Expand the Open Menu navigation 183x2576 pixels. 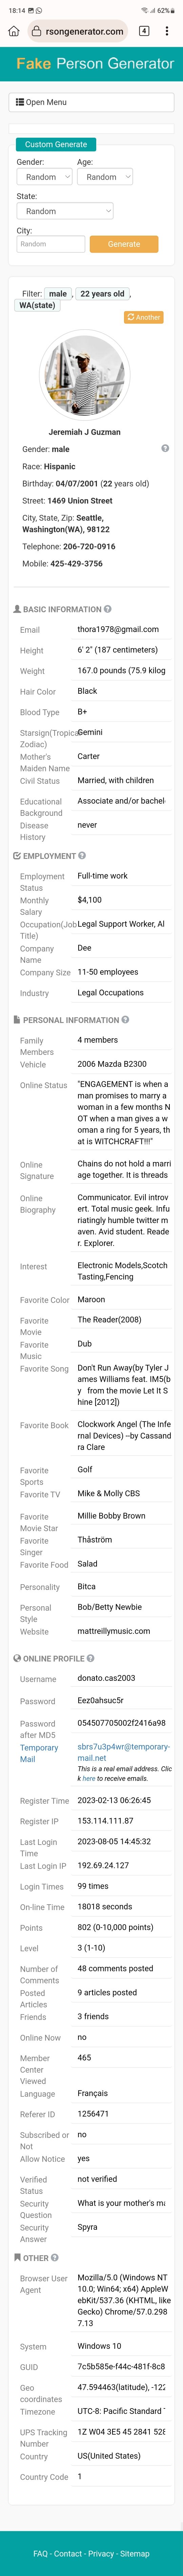pos(92,102)
